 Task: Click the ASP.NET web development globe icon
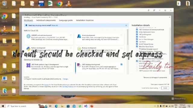pos(28,36)
